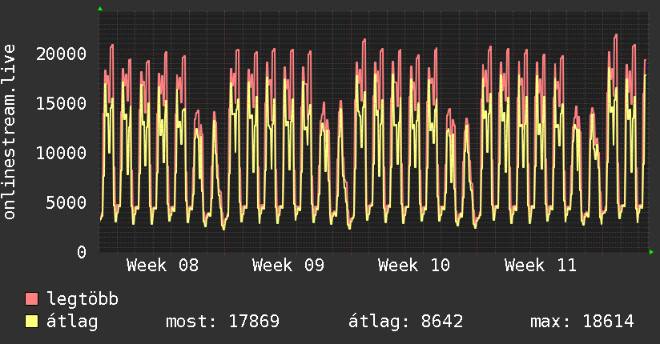Click the highest red peak after Week 11
The height and width of the screenshot is (344, 660).
point(615,34)
